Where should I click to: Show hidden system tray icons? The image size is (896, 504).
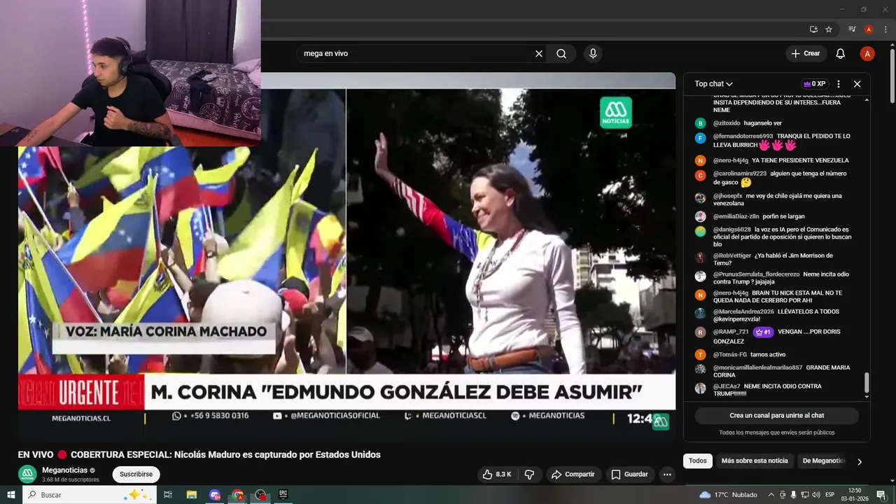[771, 495]
